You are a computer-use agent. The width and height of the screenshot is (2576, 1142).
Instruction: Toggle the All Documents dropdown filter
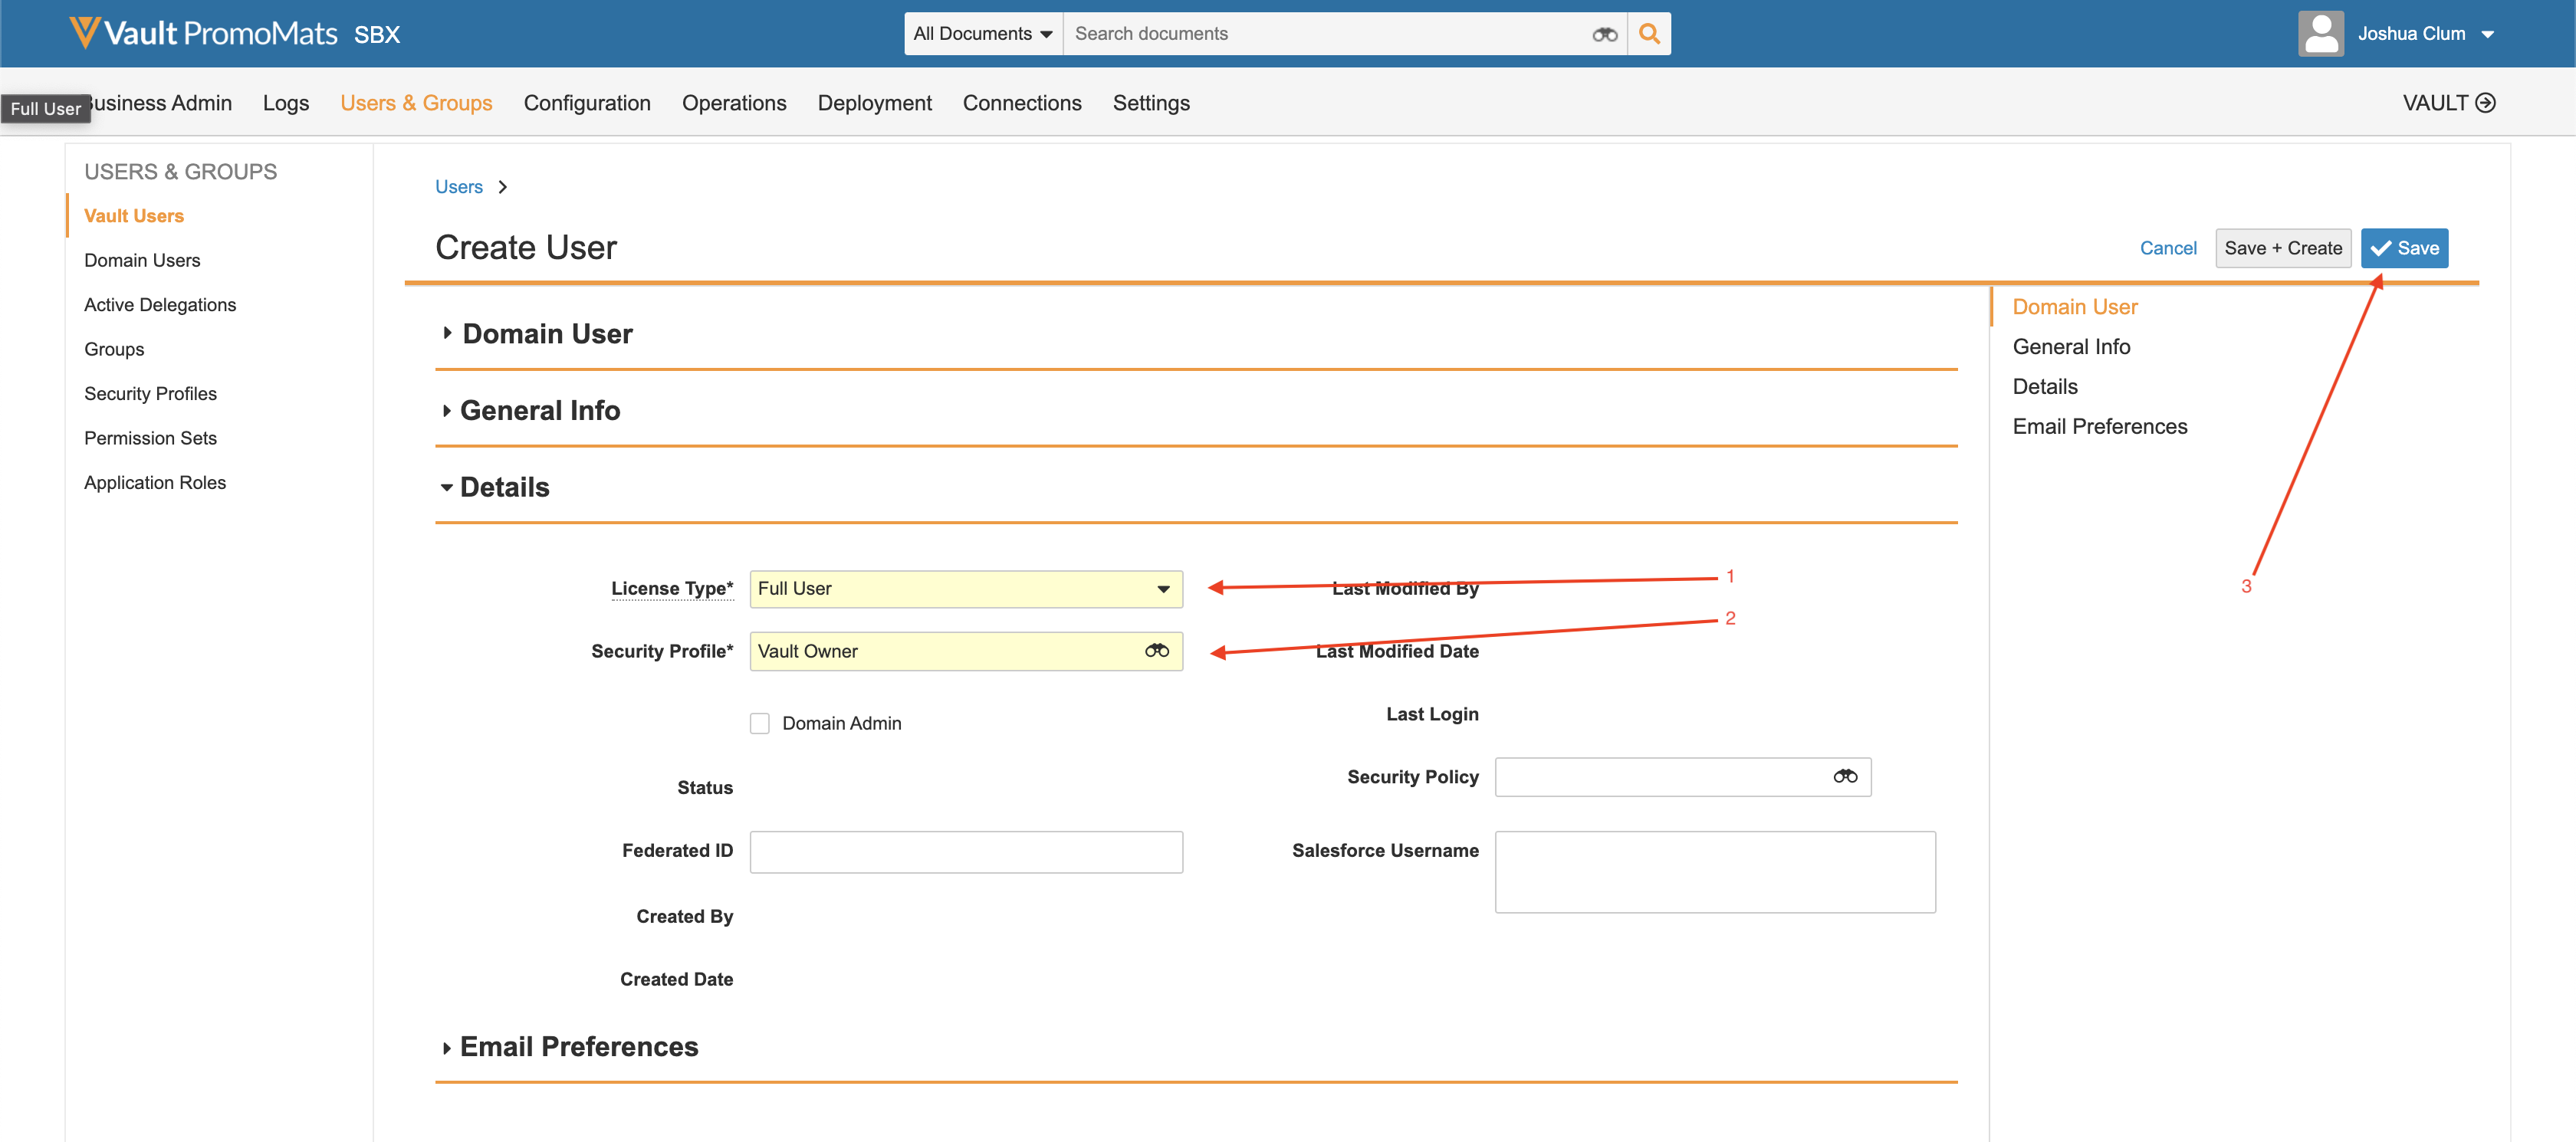click(x=981, y=31)
